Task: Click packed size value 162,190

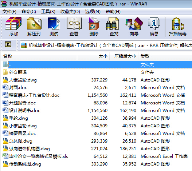Action: [x=128, y=111]
